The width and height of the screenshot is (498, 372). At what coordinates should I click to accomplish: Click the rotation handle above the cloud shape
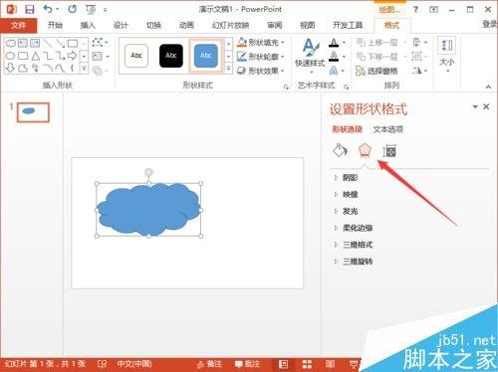click(149, 172)
